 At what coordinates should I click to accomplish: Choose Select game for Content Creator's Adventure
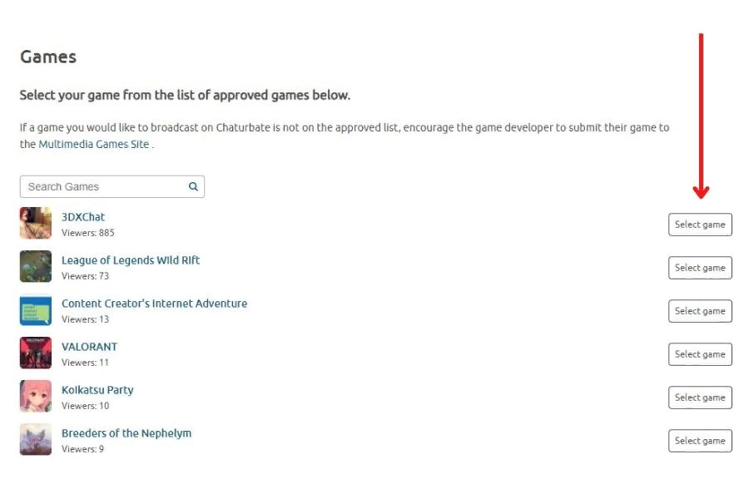(700, 311)
